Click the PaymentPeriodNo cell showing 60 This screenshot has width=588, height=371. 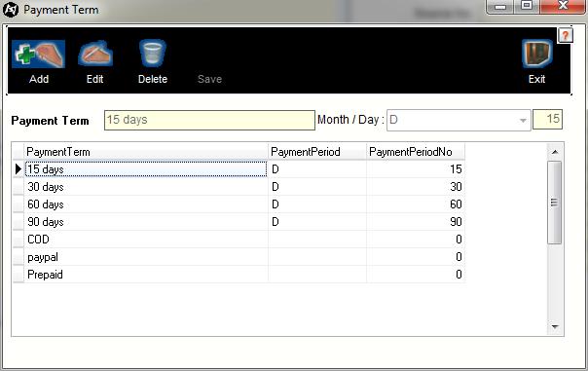pyautogui.click(x=416, y=204)
